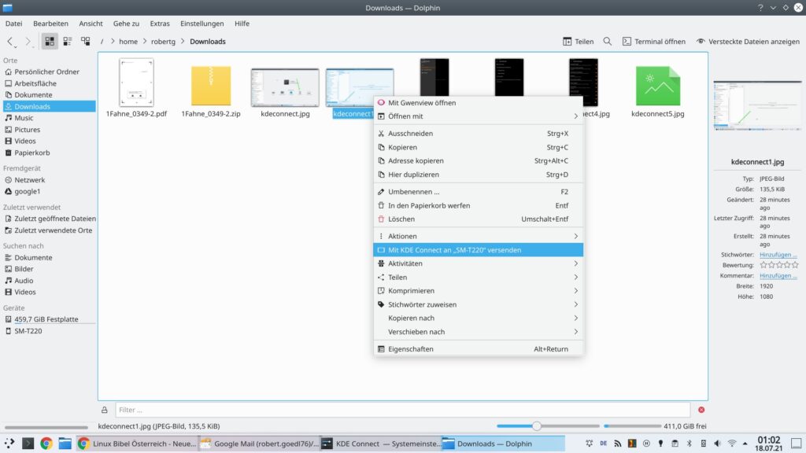This screenshot has height=453, width=806.
Task: Open terminal with Terminal öffnen
Action: click(x=654, y=42)
